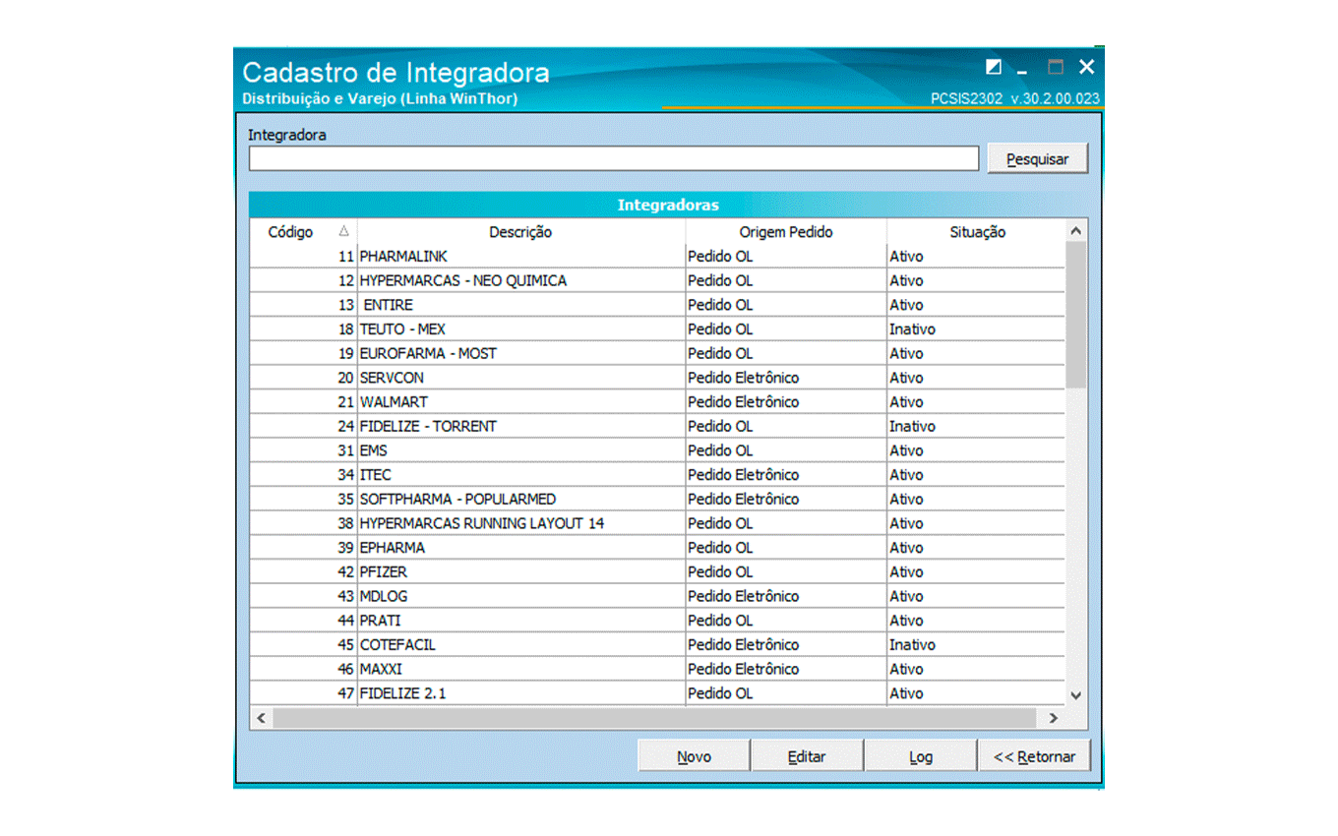Click Inativo status in TEUTO - MEX row

pos(912,328)
